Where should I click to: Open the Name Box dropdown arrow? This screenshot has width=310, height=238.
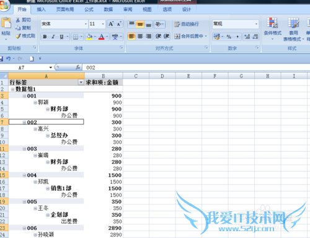coord(50,68)
